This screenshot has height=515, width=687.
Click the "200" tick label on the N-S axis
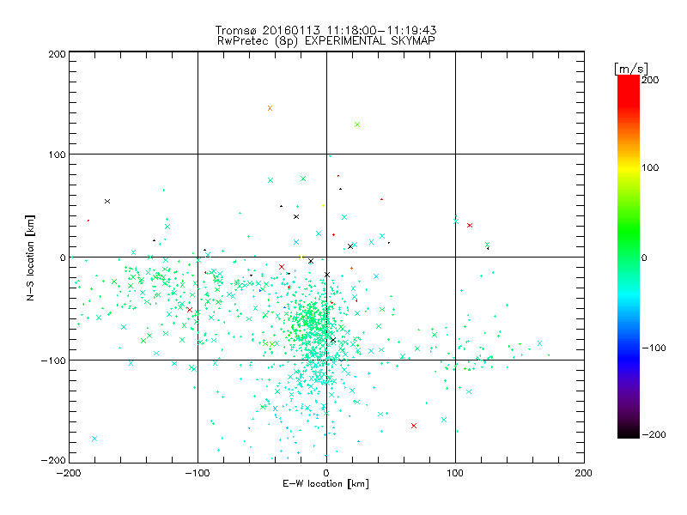[x=57, y=54]
